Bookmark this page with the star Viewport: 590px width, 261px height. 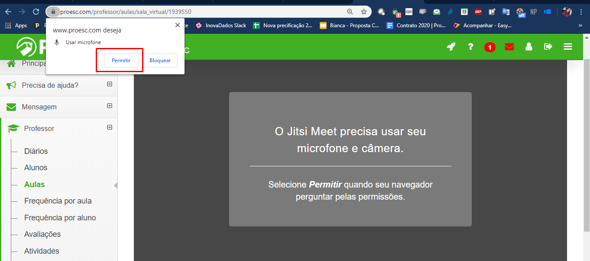pos(364,12)
